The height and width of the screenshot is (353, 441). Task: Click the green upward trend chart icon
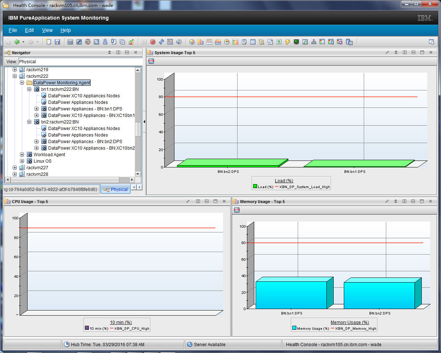(x=131, y=42)
